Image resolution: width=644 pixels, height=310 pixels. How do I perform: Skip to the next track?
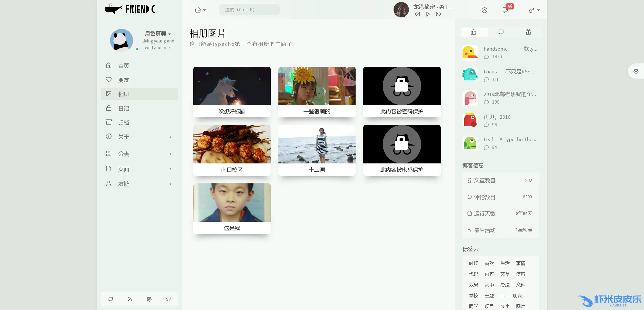[438, 14]
